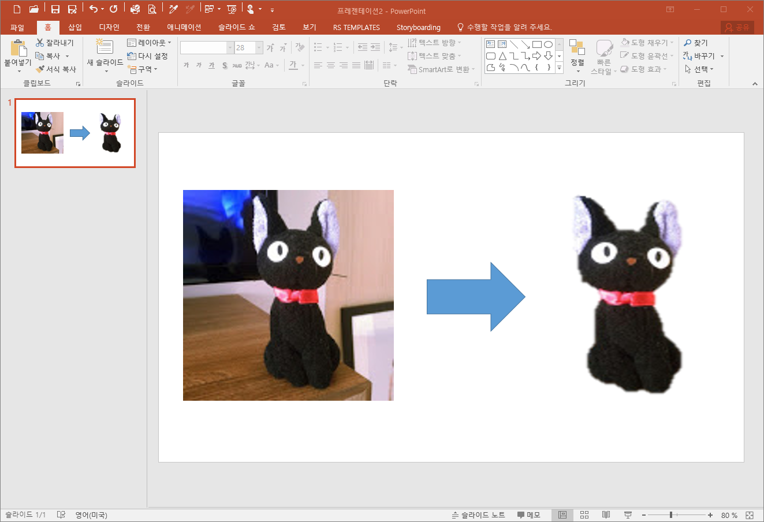
Task: Click the Touch/Mouse mode hand icon
Action: [x=250, y=9]
